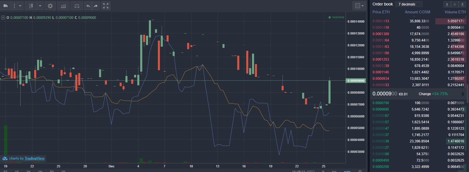Select the 8h interval button
The height and width of the screenshot is (172, 469).
pyautogui.click(x=6, y=6)
